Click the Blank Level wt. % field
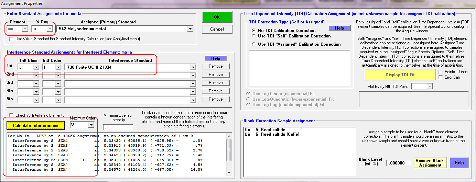 398,163
